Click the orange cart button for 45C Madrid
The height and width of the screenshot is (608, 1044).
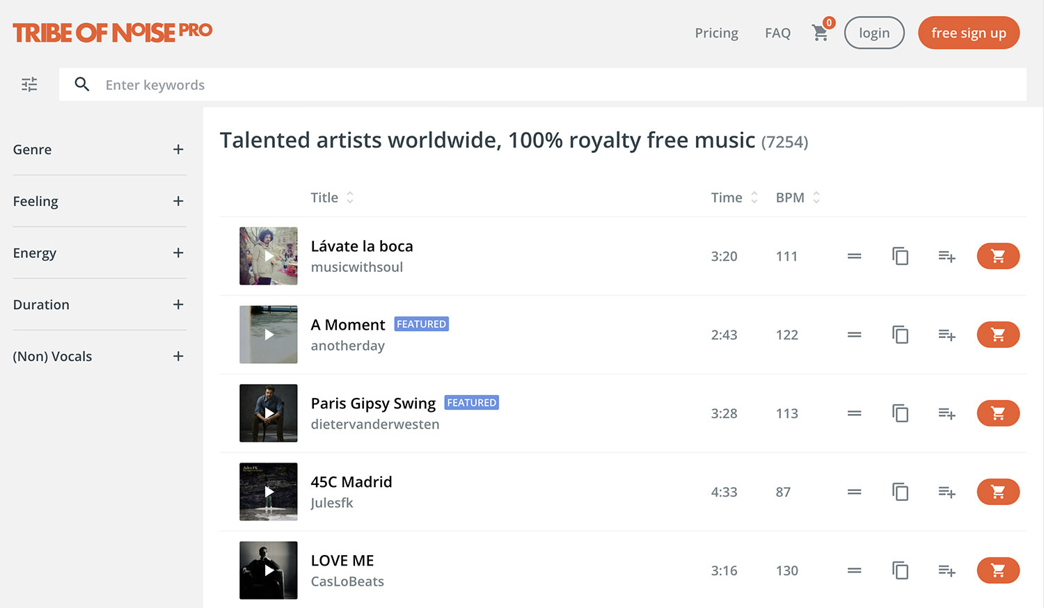998,492
